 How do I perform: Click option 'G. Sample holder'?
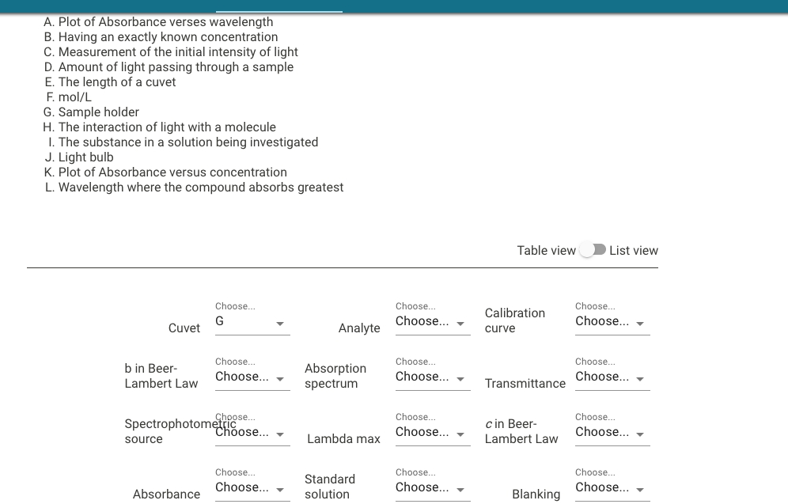coord(91,112)
